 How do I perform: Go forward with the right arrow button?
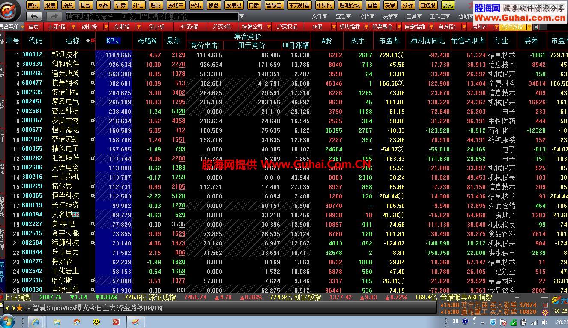click(54, 16)
